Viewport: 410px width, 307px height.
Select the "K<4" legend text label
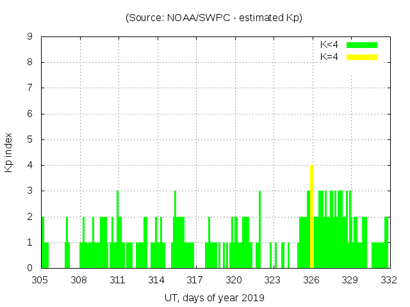(329, 45)
